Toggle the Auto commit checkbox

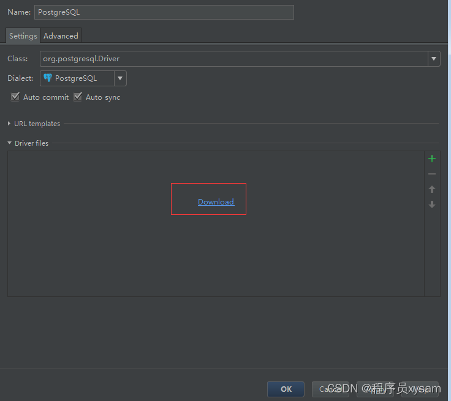[x=15, y=97]
